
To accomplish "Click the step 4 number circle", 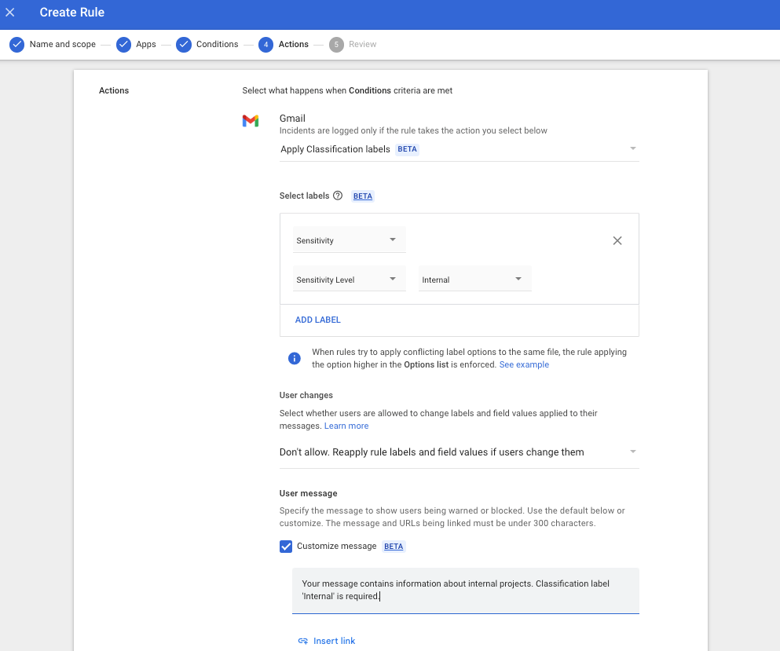I will coord(265,44).
